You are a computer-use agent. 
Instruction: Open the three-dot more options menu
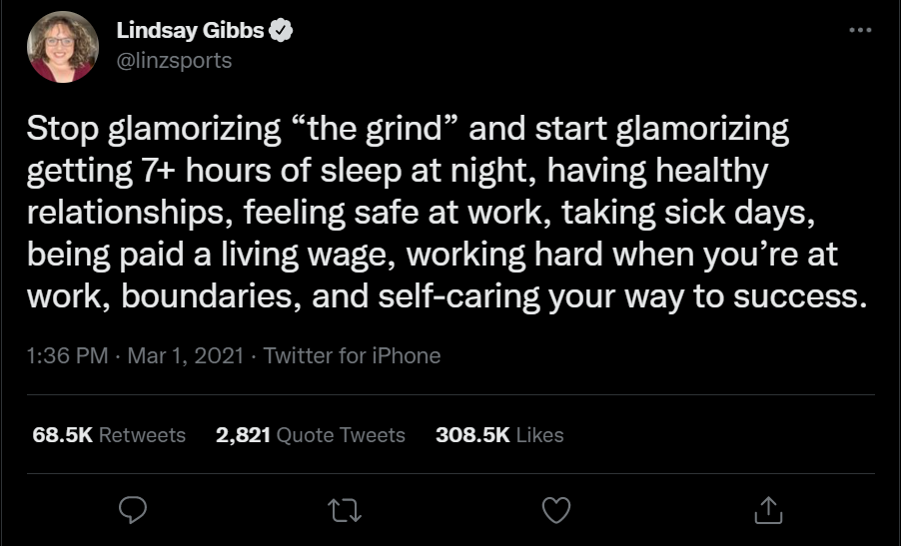point(860,30)
